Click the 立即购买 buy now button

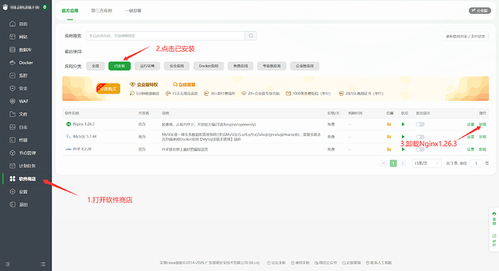point(108,89)
